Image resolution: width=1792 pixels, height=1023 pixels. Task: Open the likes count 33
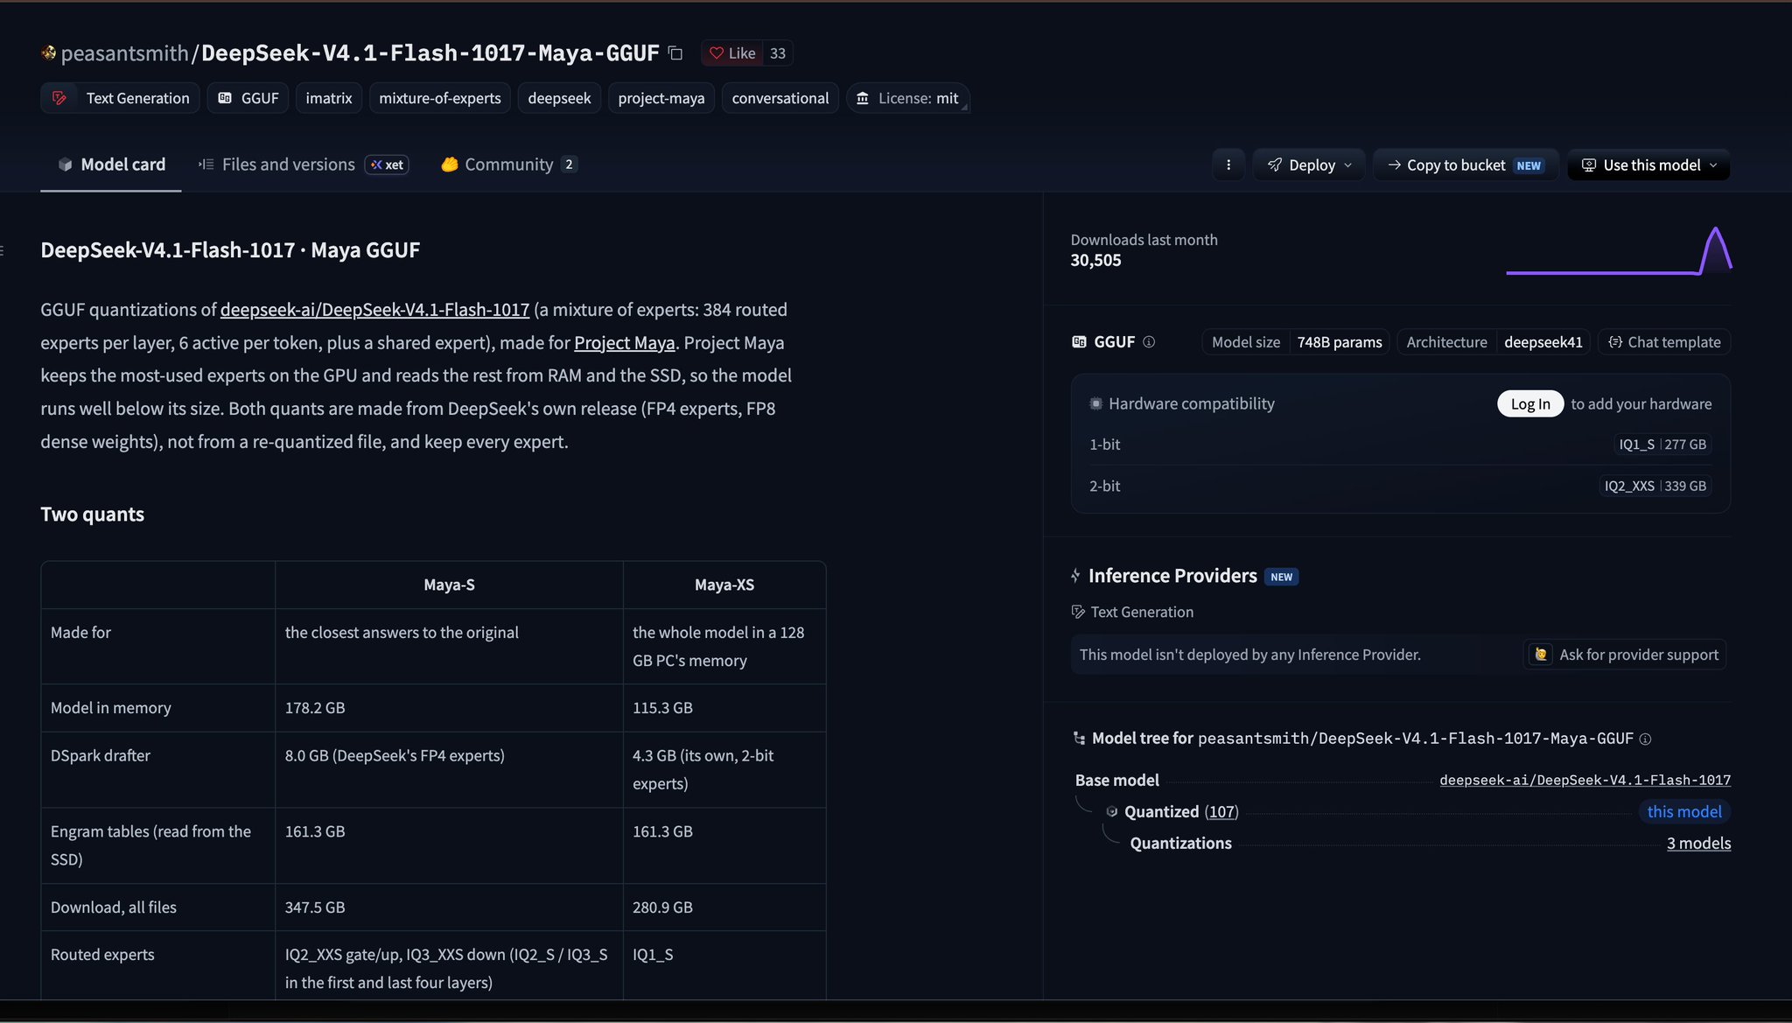(778, 53)
